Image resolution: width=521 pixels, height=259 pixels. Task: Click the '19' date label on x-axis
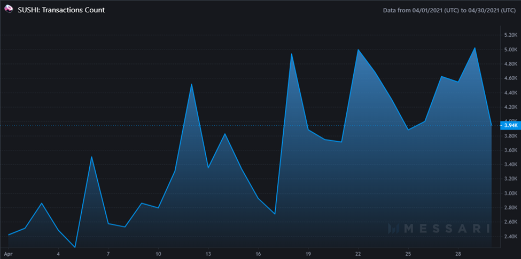point(308,253)
